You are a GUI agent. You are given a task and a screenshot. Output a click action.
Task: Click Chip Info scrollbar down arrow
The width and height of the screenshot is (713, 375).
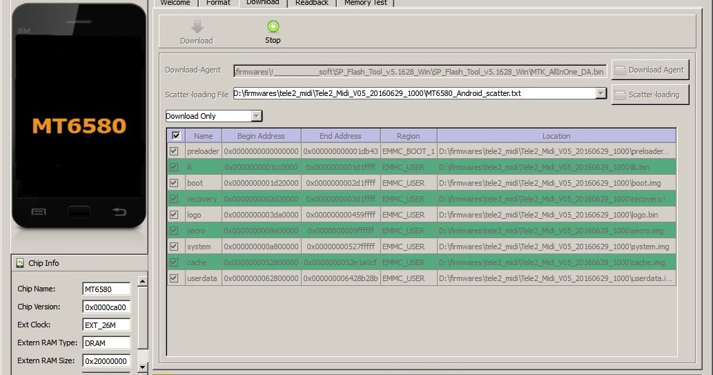(142, 367)
